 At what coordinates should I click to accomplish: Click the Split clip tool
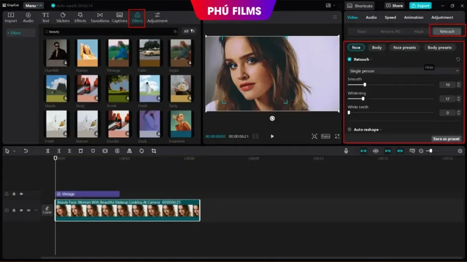47,151
